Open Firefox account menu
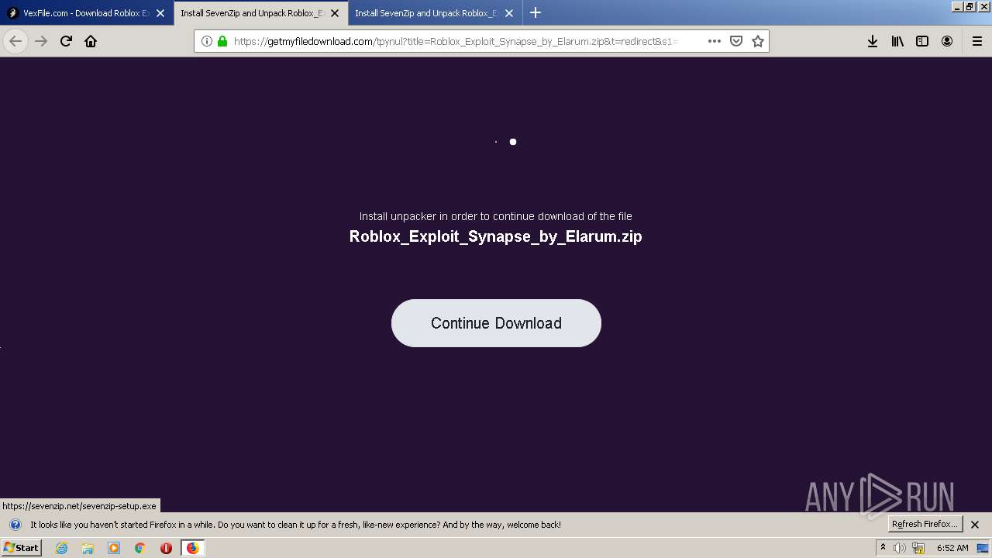 [x=947, y=41]
